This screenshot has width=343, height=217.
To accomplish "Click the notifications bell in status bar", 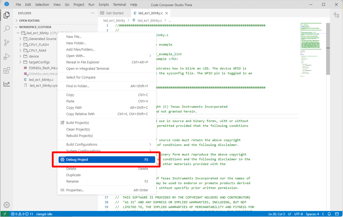I will coord(329,214).
